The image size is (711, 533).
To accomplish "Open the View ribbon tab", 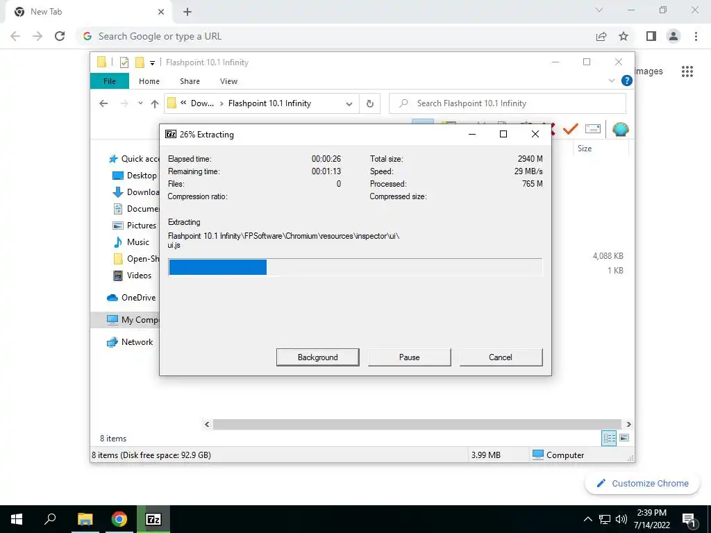I will 228,81.
